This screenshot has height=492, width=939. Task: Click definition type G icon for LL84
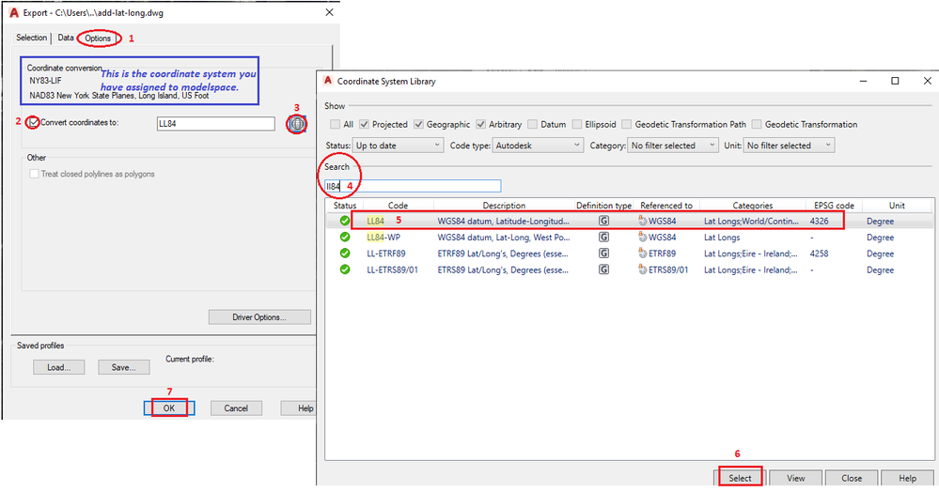(603, 221)
